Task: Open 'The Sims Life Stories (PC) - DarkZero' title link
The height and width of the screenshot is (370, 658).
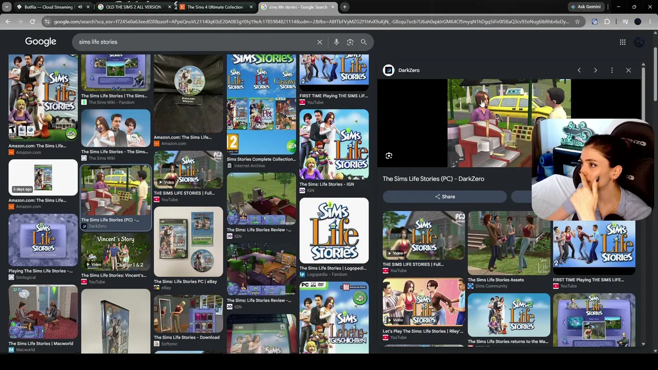Action: 433,179
